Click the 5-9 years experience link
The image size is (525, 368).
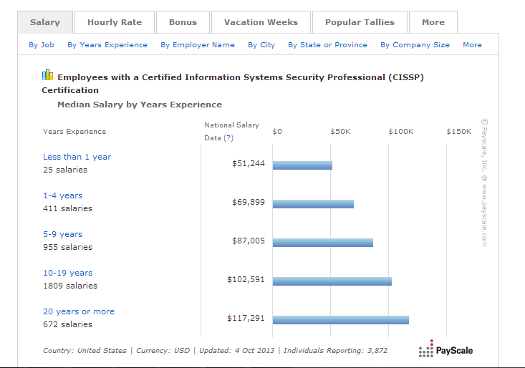[62, 234]
